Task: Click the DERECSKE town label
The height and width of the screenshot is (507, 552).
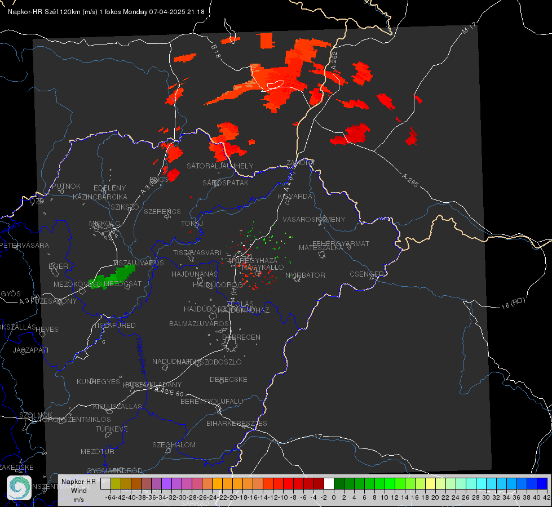Action: point(228,379)
